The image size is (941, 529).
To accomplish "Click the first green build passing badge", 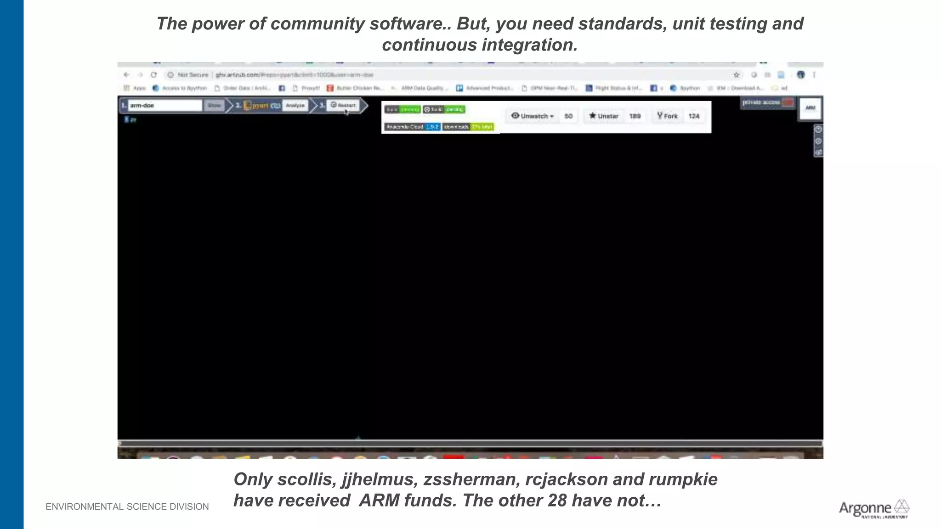I will tap(402, 109).
